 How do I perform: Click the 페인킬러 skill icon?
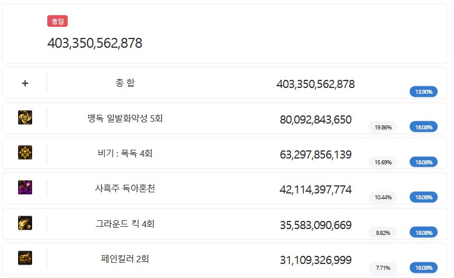click(x=25, y=258)
